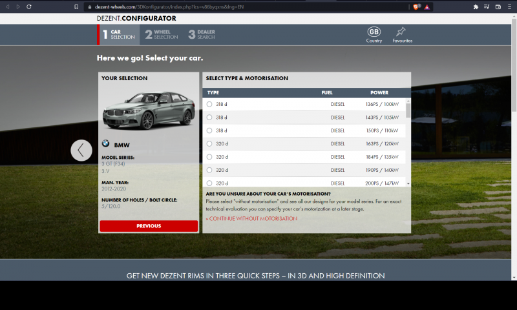Click the motorisation list scrollbar thumb
This screenshot has width=517, height=310.
click(x=408, y=110)
